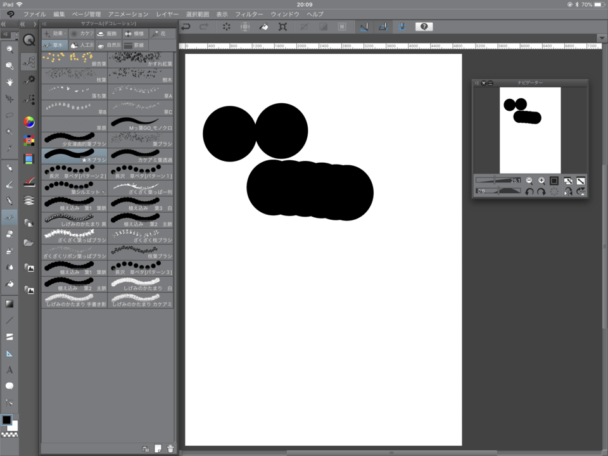
Task: Open the フィルター menu
Action: point(249,14)
